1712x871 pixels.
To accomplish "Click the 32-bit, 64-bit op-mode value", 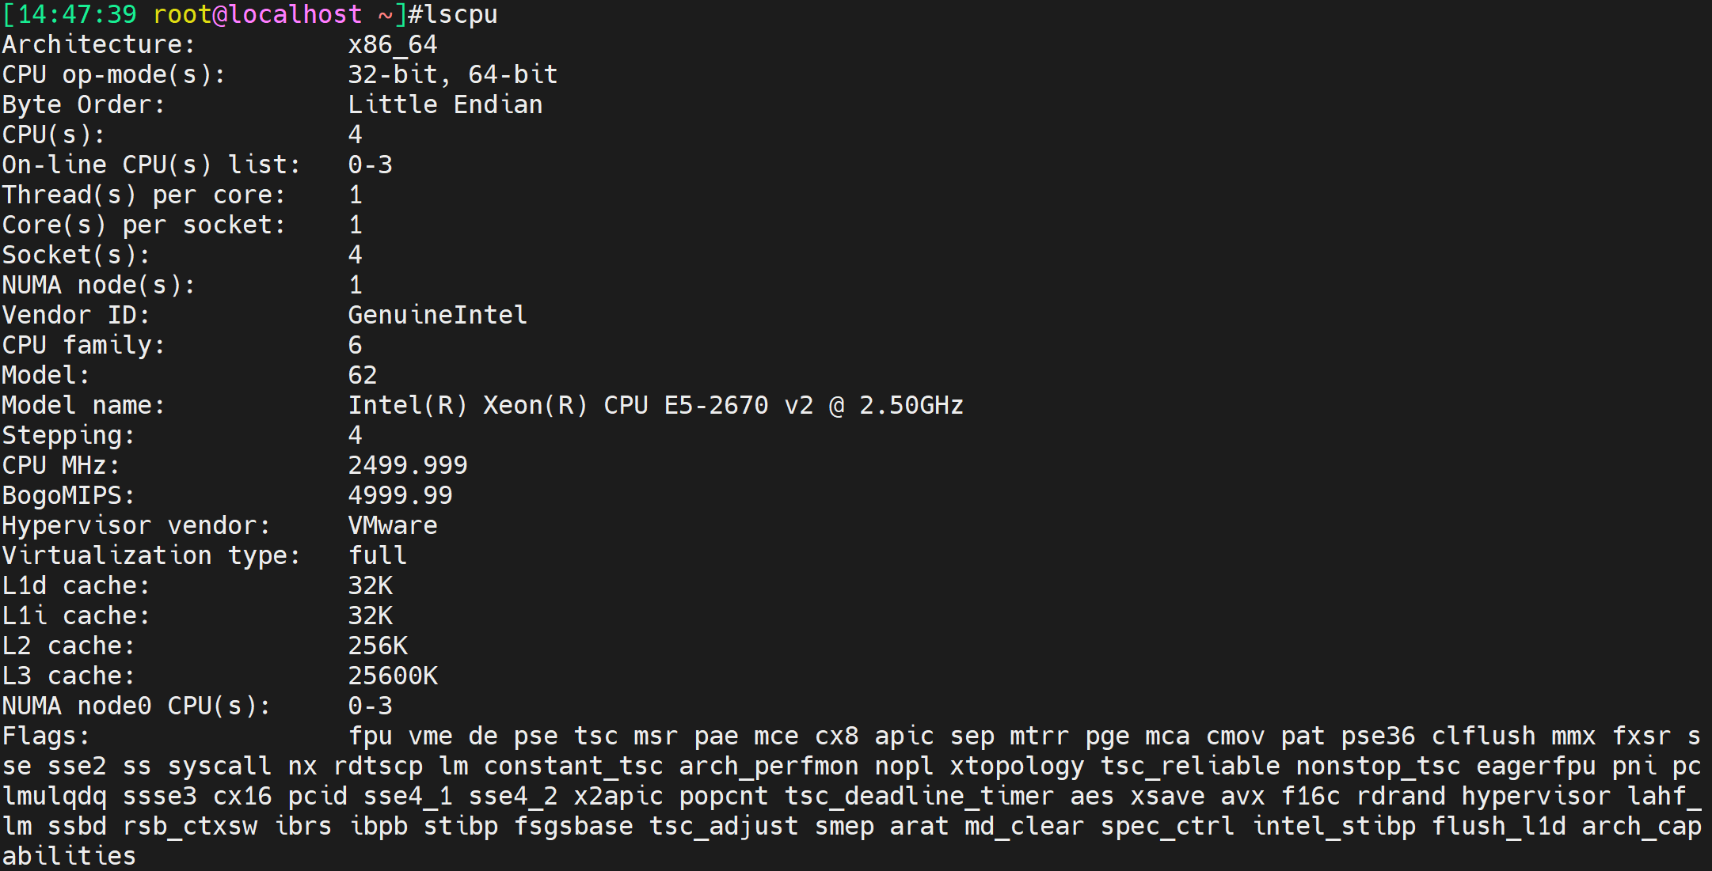I will 453,75.
